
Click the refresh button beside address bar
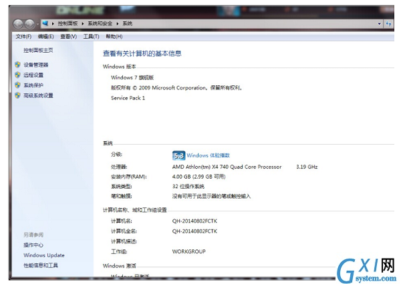coord(388,24)
